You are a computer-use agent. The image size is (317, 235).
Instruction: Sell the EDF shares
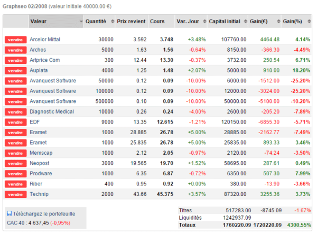(15, 122)
